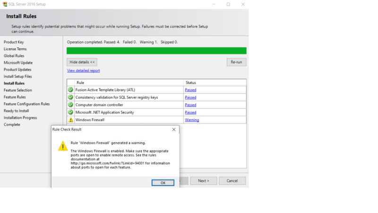378x213 pixels.
Task: Click 'Fusion Active Template Library (ATL)' rule text
Action: pyautogui.click(x=105, y=90)
